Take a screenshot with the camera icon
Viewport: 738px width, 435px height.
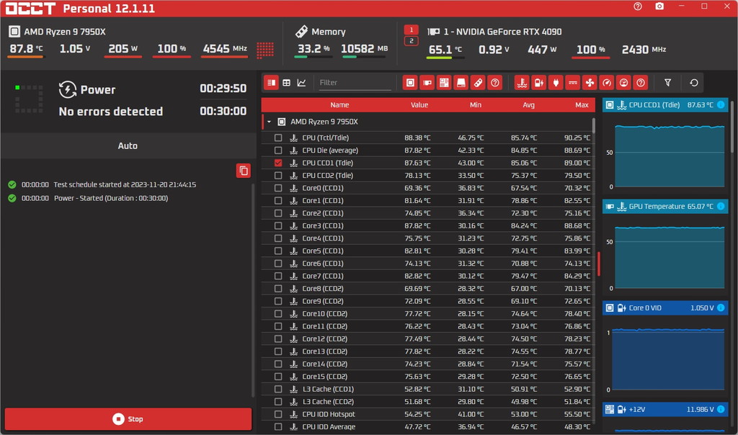pyautogui.click(x=659, y=6)
